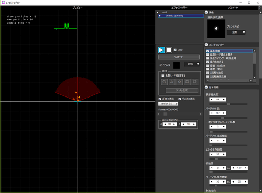Image resolution: width=262 pixels, height=193 pixels.
Task: Expand the Emitter_1 tree item arrow
Action: (x=160, y=16)
